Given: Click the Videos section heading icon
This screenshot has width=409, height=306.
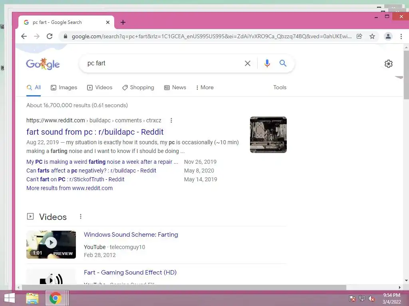Looking at the screenshot, I should point(30,216).
